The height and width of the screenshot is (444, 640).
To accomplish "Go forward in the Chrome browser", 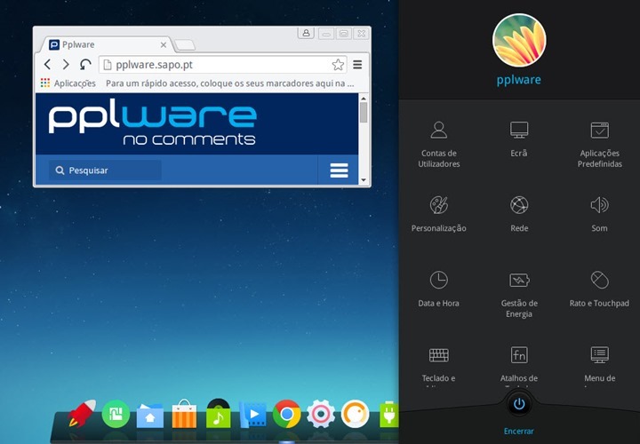I will pyautogui.click(x=66, y=65).
